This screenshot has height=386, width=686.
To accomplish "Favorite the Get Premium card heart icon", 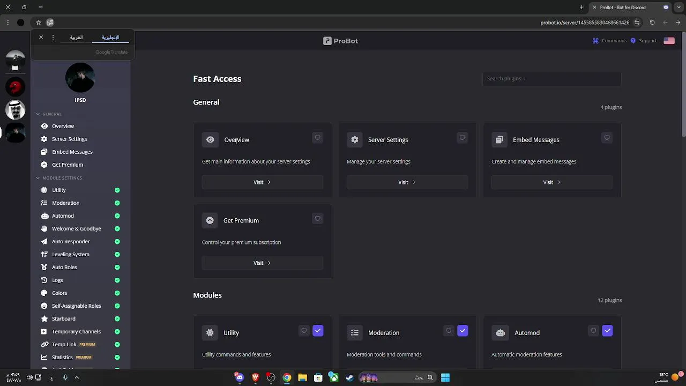I will (317, 218).
